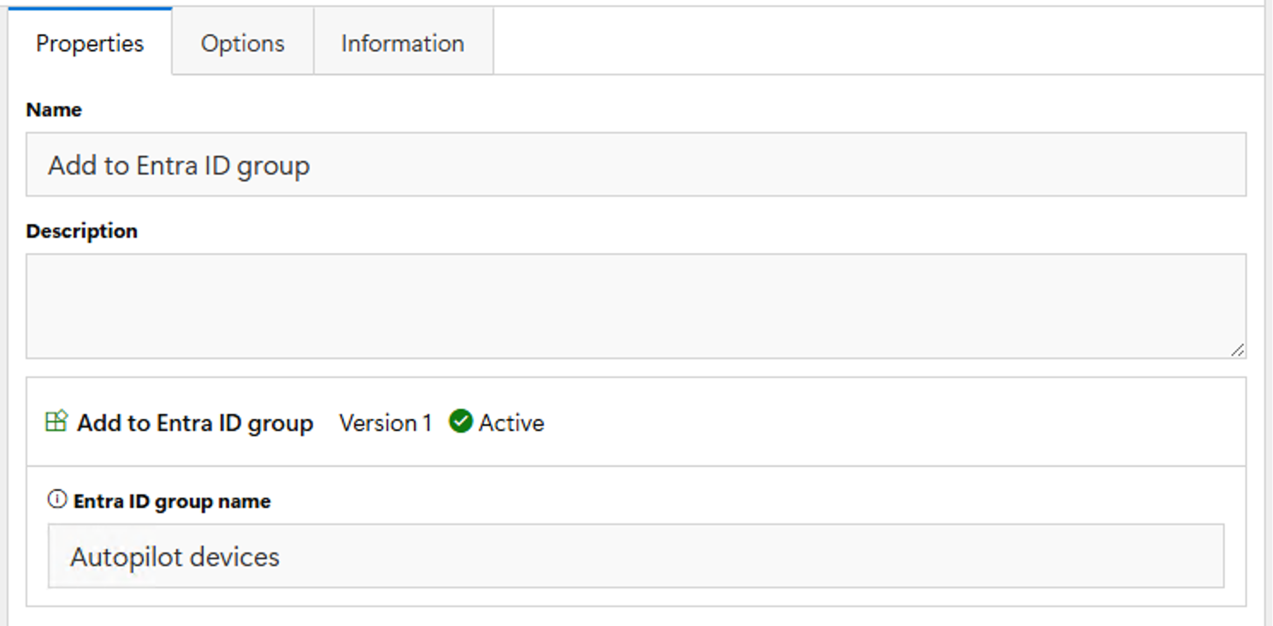Click the empty area of the step header row
The width and height of the screenshot is (1273, 626).
890,422
